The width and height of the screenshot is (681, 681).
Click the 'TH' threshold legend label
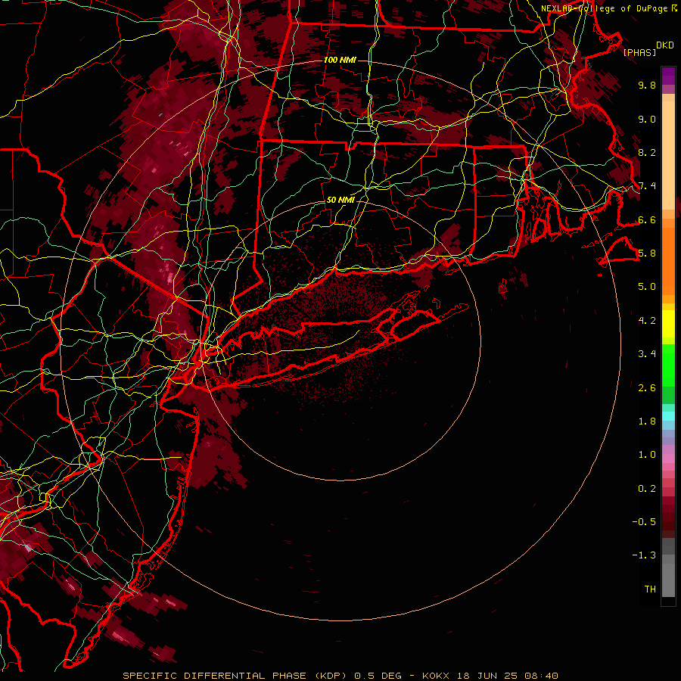650,589
